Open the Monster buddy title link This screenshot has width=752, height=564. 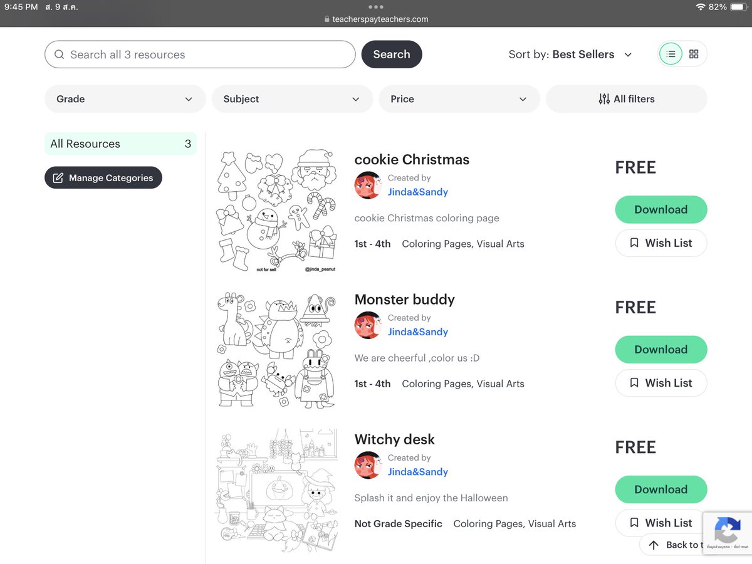tap(405, 300)
